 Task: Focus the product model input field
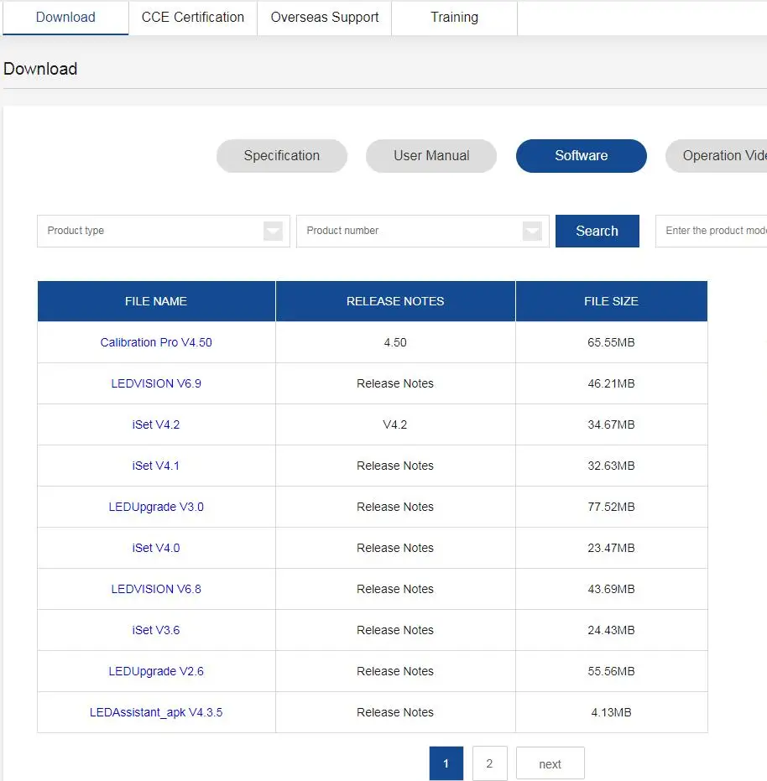pyautogui.click(x=712, y=232)
